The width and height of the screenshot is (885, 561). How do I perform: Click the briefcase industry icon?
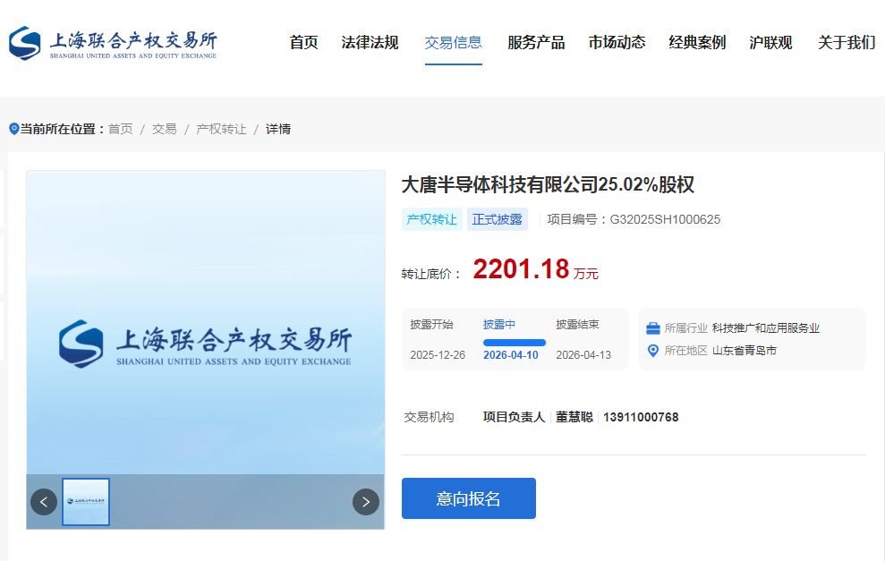click(x=653, y=327)
